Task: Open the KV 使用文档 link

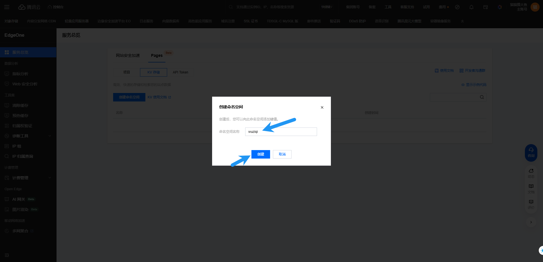Action: point(159,97)
